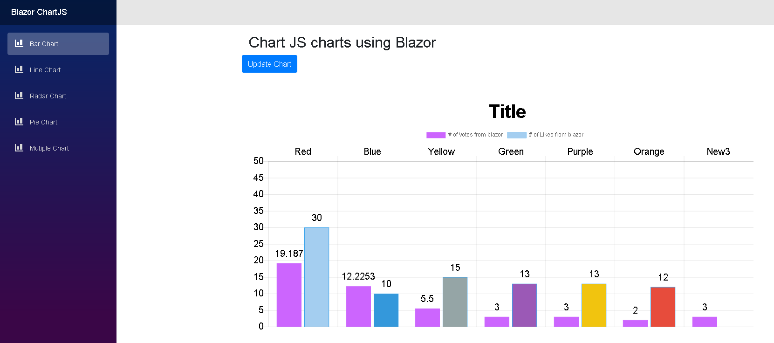The height and width of the screenshot is (343, 774).
Task: Select Mutiple Chart in sidebar
Action: pos(49,148)
